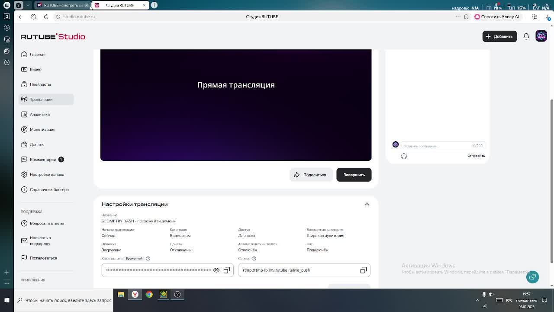Click the help icon beside Сервер

(x=254, y=259)
